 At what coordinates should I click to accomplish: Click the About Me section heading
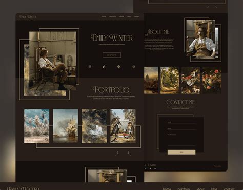pos(157,32)
